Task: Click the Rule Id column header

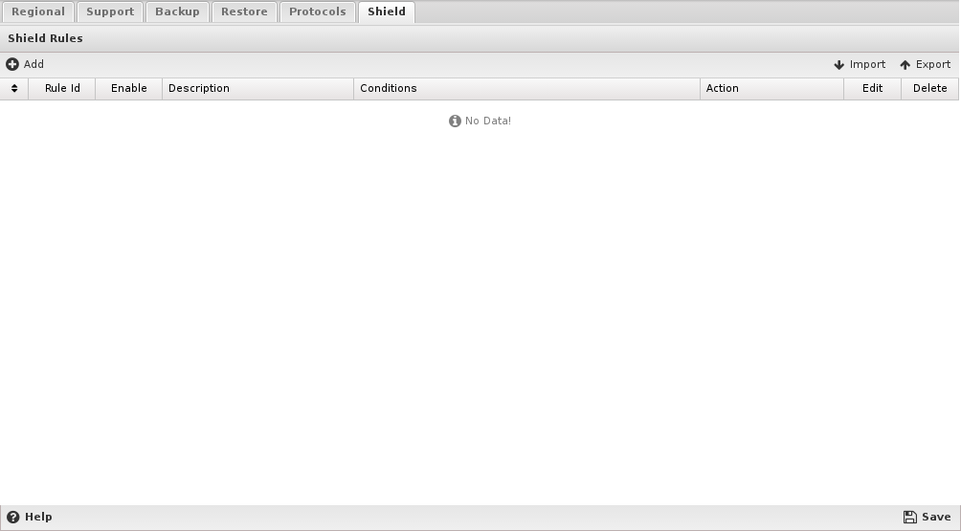Action: click(62, 88)
